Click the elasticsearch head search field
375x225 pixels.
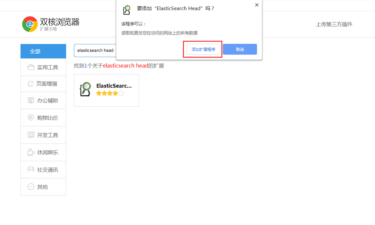95,50
